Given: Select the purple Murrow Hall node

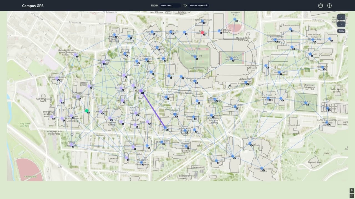Looking at the screenshot, I should pyautogui.click(x=141, y=91).
